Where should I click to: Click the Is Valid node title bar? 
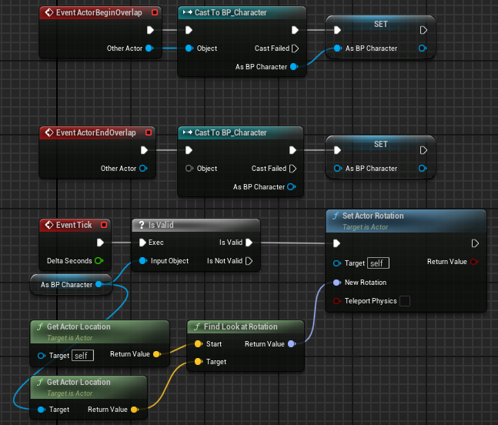[x=196, y=225]
